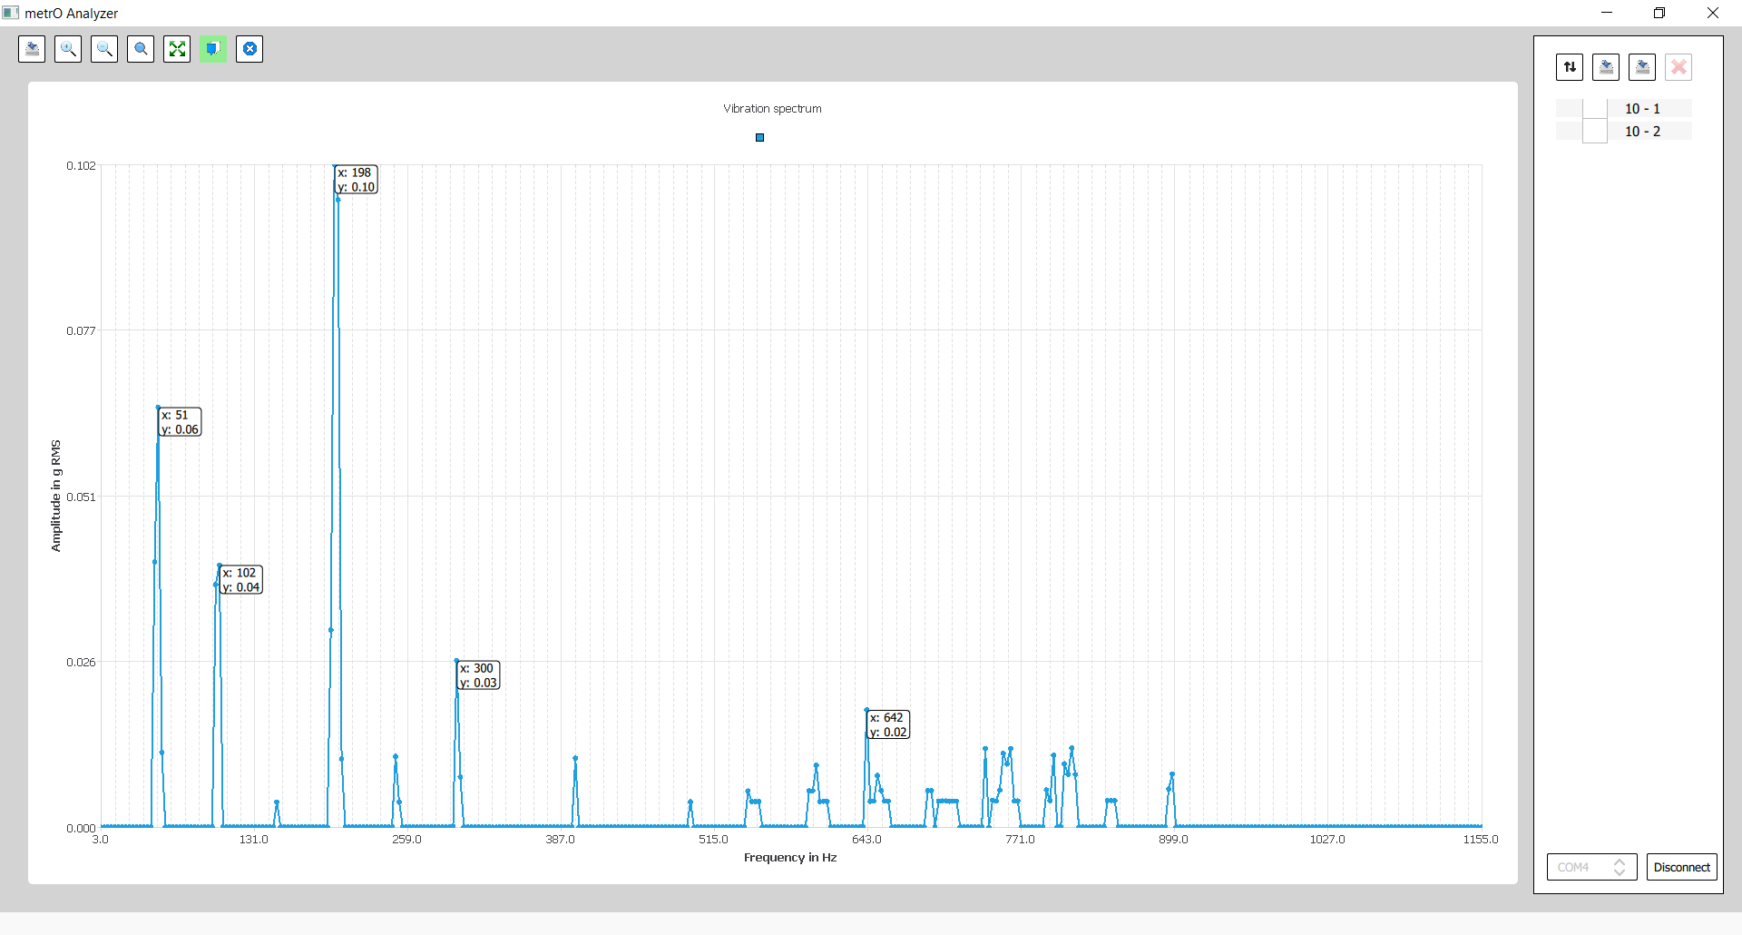Image resolution: width=1742 pixels, height=935 pixels.
Task: Select the '10 - 2' list entry
Action: (1642, 132)
